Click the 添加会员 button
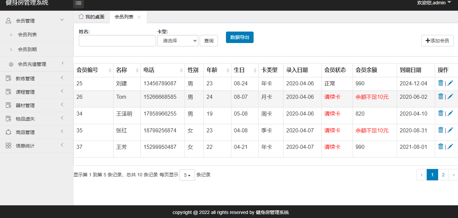The width and height of the screenshot is (458, 218). (437, 41)
